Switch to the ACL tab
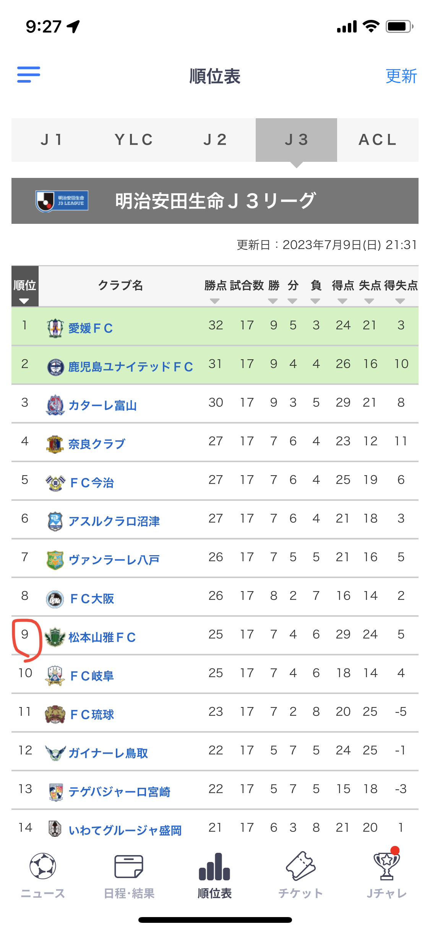The image size is (430, 932). tap(378, 140)
